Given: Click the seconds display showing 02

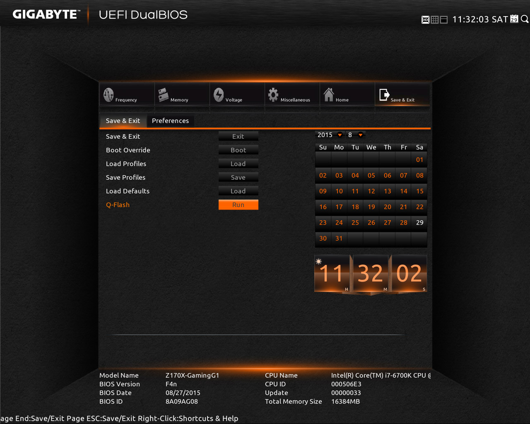Looking at the screenshot, I should [x=409, y=273].
